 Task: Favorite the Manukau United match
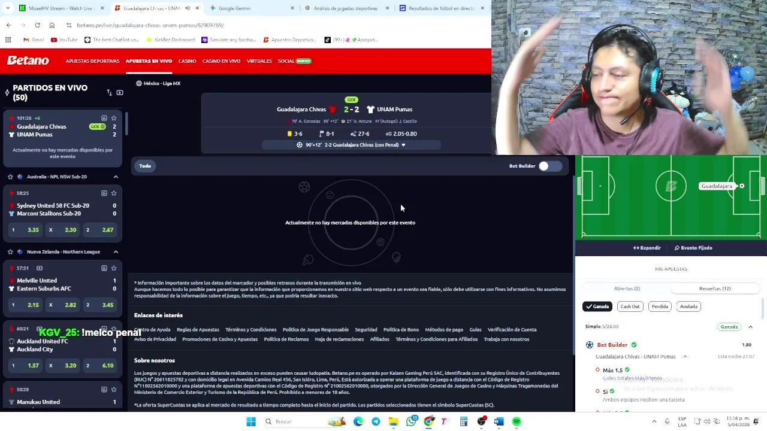pos(114,390)
